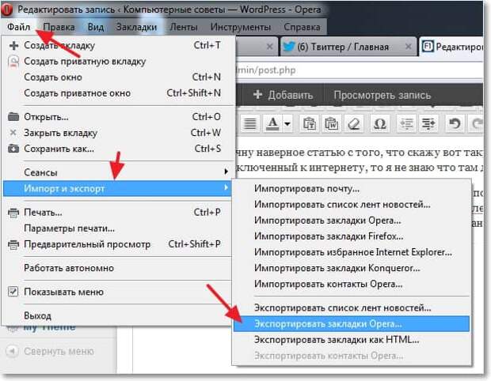491x381 pixels.
Task: Choose Печать... menu item
Action: tap(117, 213)
